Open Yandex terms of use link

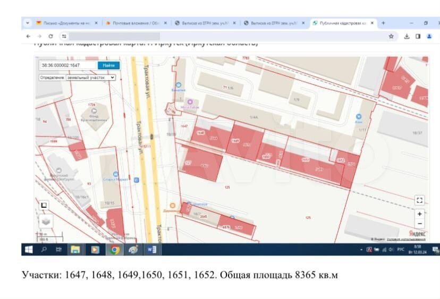405,240
